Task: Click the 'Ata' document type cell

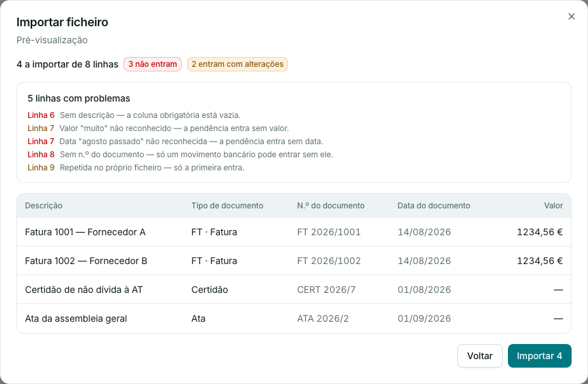Action: (198, 318)
